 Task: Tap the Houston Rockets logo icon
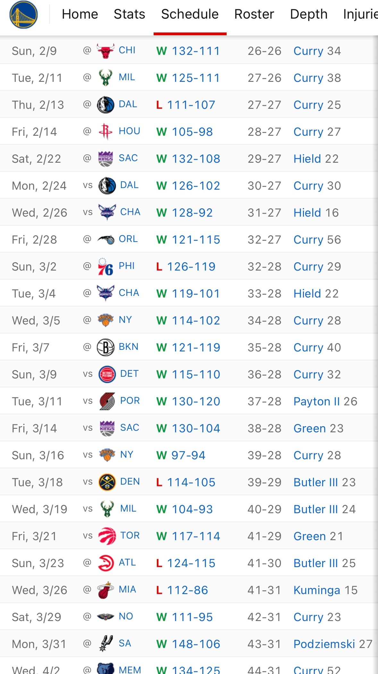(x=105, y=132)
